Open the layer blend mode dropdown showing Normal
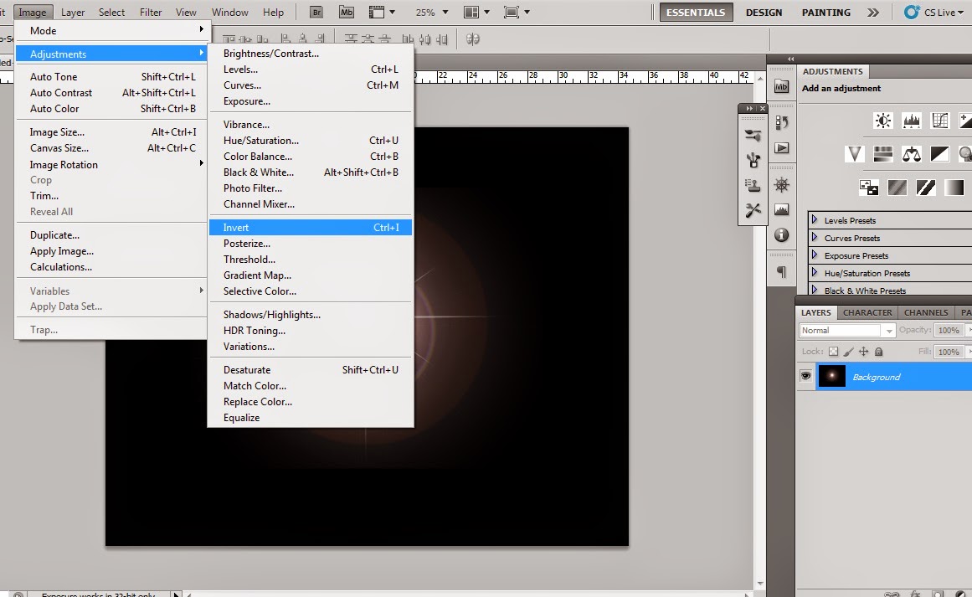Viewport: 972px width, 597px height. point(846,331)
